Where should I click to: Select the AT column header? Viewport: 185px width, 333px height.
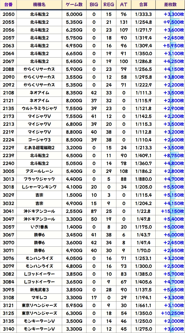[x=123, y=5]
